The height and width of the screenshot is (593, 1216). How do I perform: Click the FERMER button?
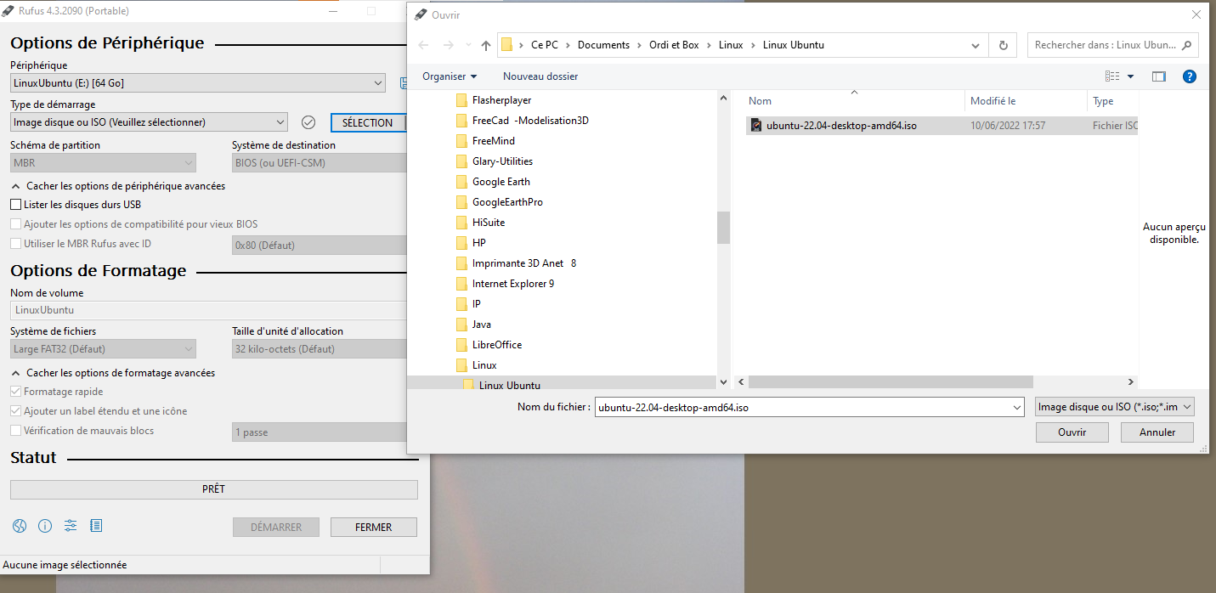tap(374, 527)
